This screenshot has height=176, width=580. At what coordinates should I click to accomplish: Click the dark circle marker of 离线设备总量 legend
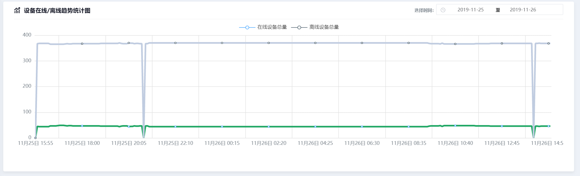pos(299,27)
